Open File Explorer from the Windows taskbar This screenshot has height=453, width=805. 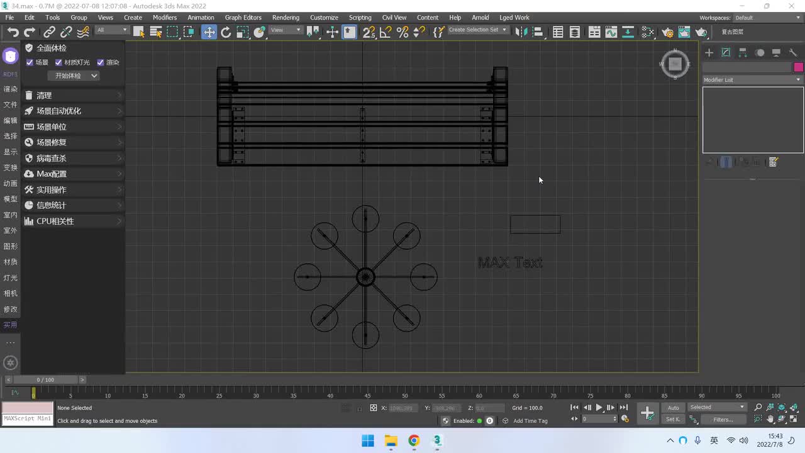point(391,440)
